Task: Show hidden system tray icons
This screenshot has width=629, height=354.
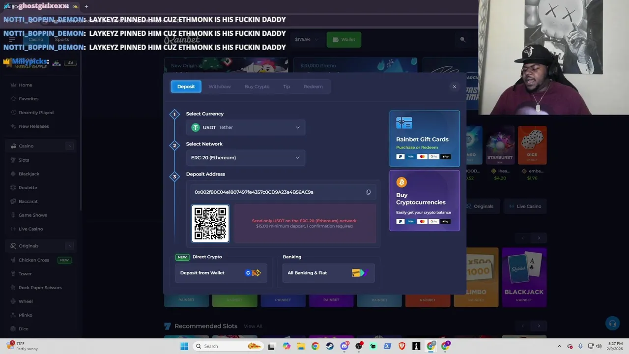Action: (559, 346)
